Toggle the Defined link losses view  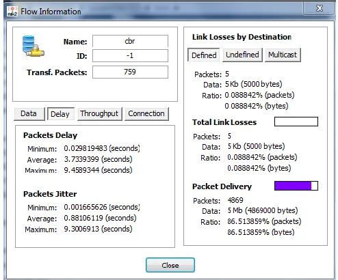pos(204,55)
